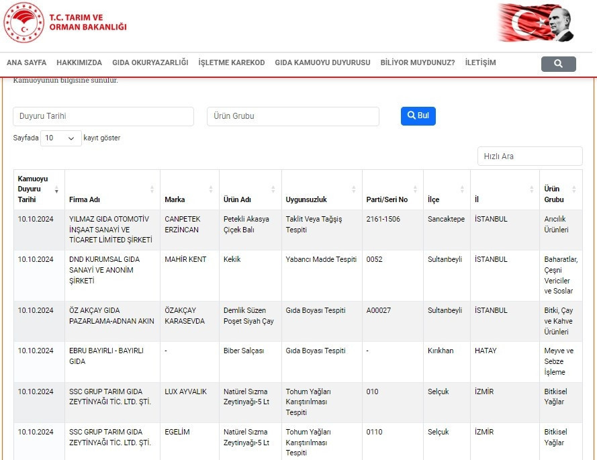The image size is (597, 460).
Task: Select the MAHİR KENT brand cell
Action: 189,275
